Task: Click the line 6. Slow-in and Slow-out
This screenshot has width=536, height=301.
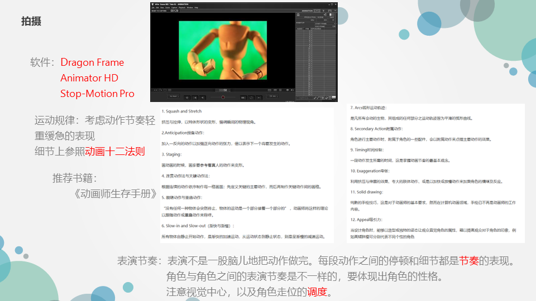Action: (198, 226)
